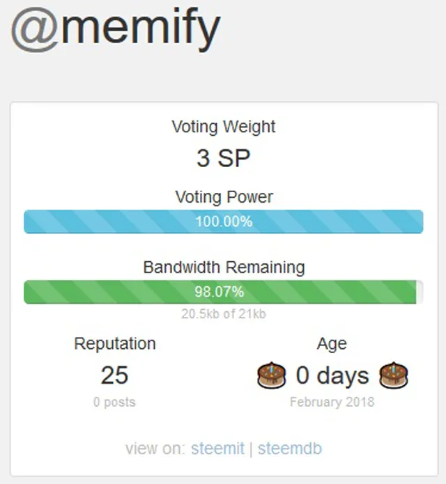
Task: Click the @memify username heading
Action: click(x=116, y=30)
